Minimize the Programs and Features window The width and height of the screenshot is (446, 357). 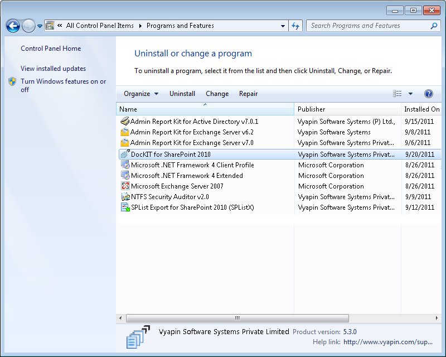[395, 11]
